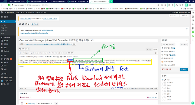Click the 'img' quicktag button

pos(45,53)
